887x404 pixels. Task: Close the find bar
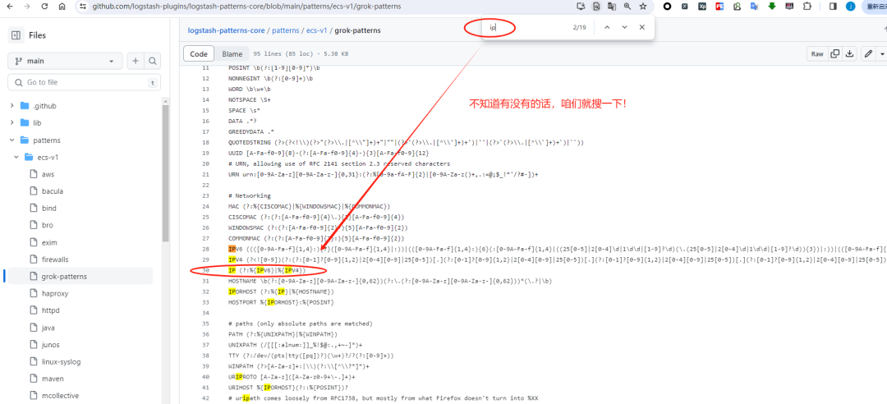coord(642,27)
